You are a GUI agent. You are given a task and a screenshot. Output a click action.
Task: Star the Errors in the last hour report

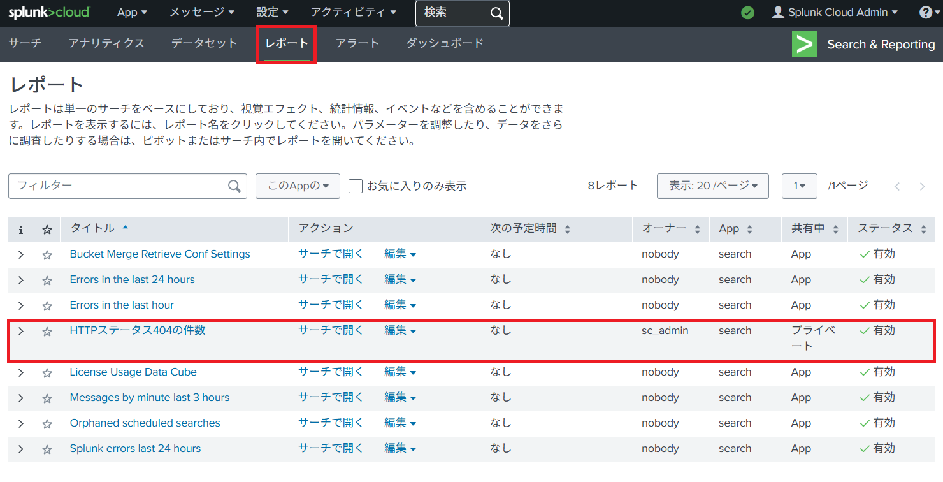[47, 306]
